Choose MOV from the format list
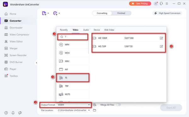 [x=73, y=53]
